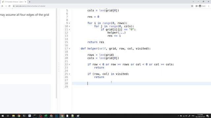Switch the ENG input language

click(x=193, y=116)
